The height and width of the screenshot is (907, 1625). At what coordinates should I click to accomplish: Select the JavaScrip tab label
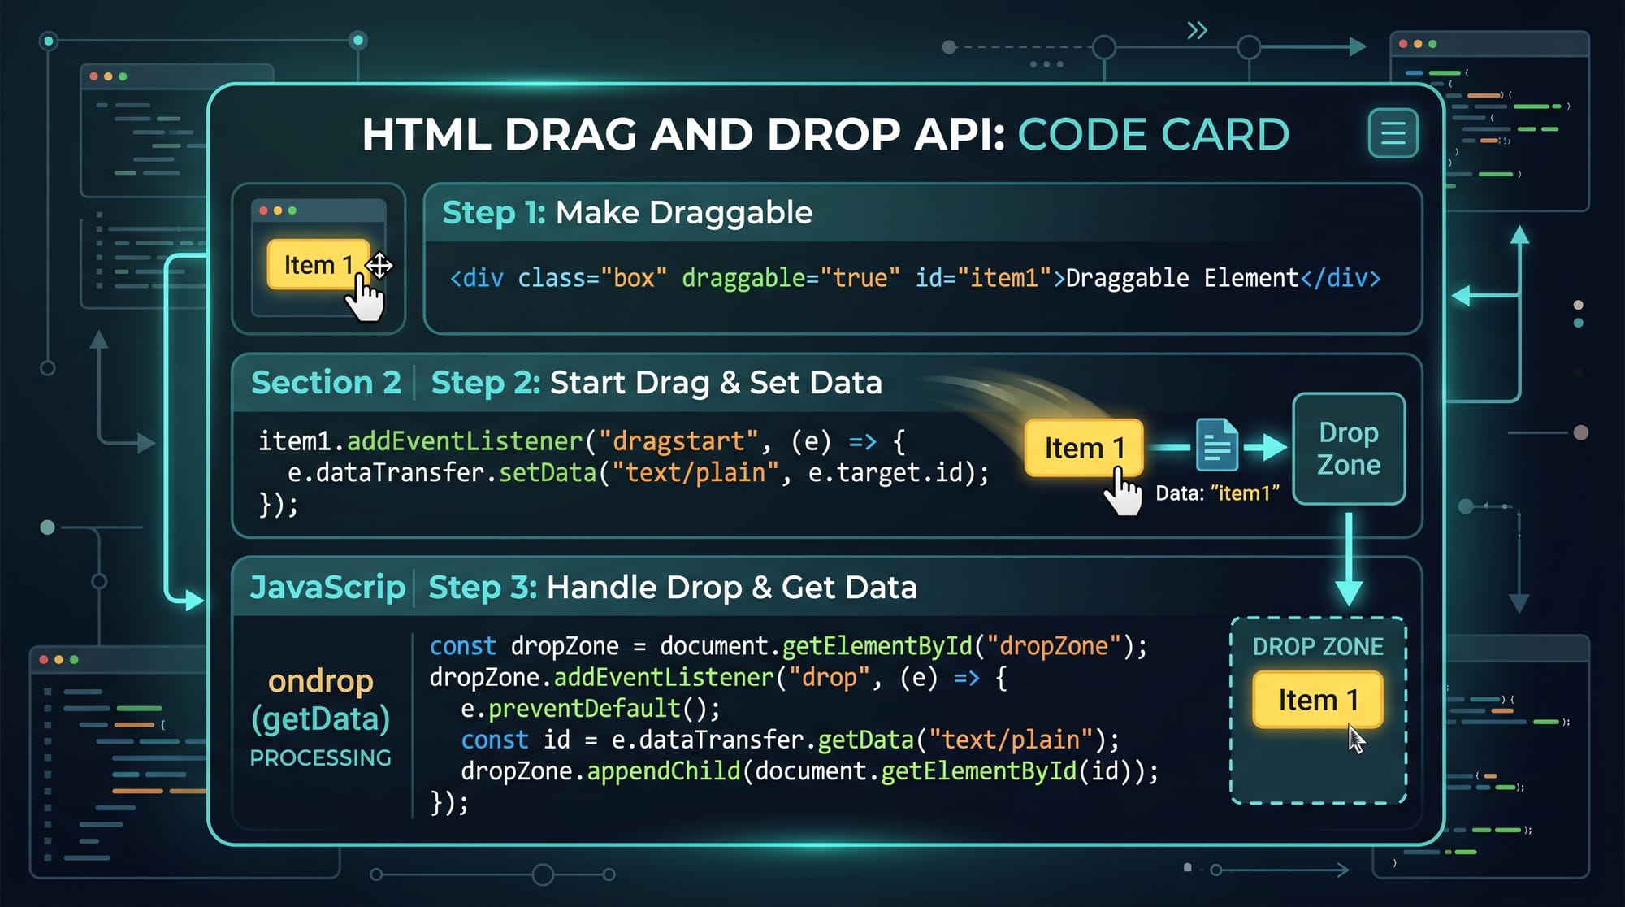tap(327, 587)
